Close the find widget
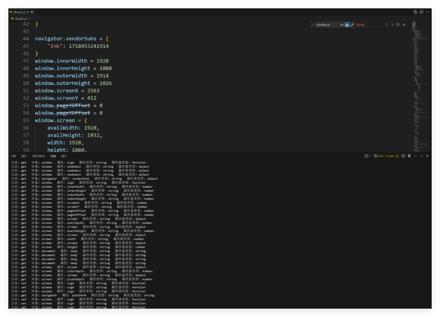440x317 pixels. pos(404,25)
